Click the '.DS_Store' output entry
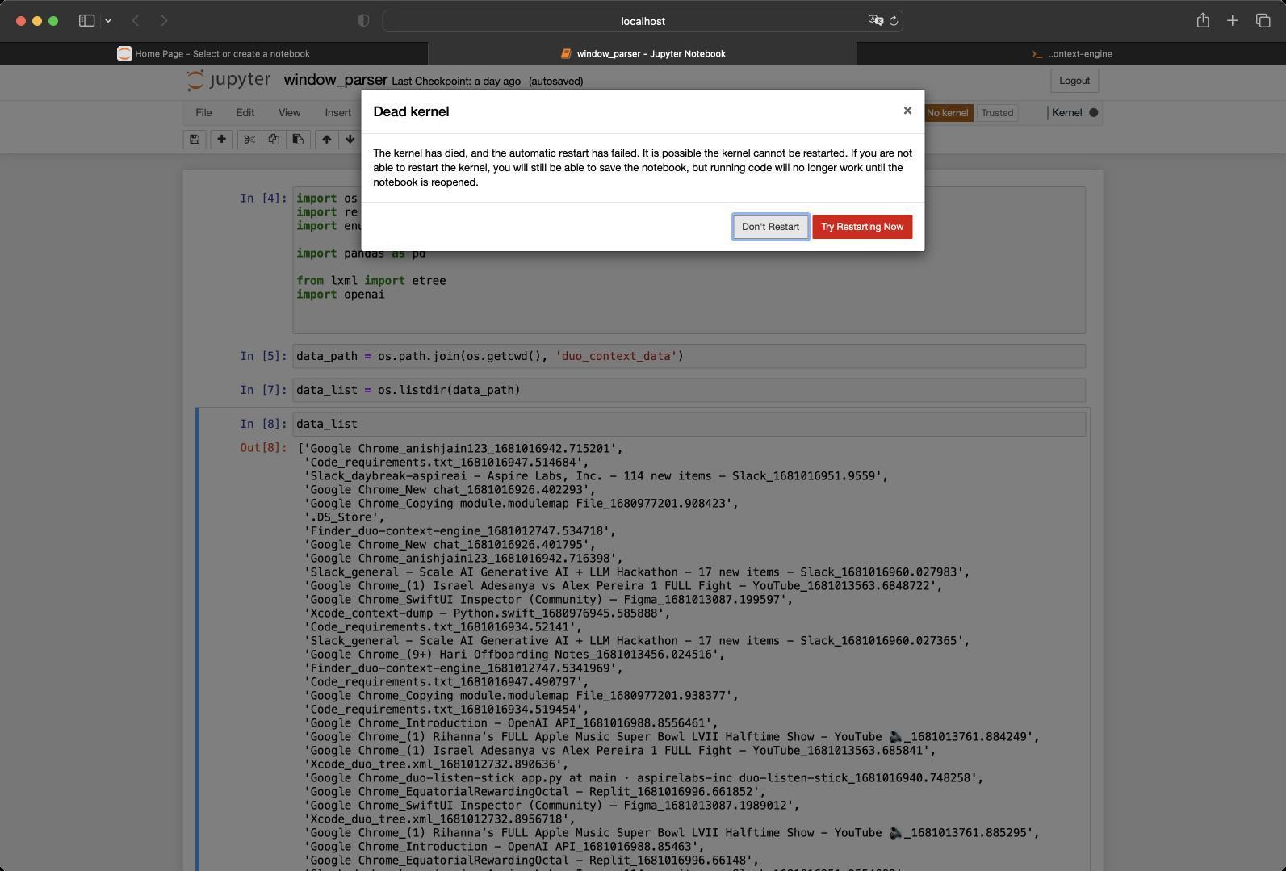Screen dimensions: 1286x871 (x=344, y=517)
